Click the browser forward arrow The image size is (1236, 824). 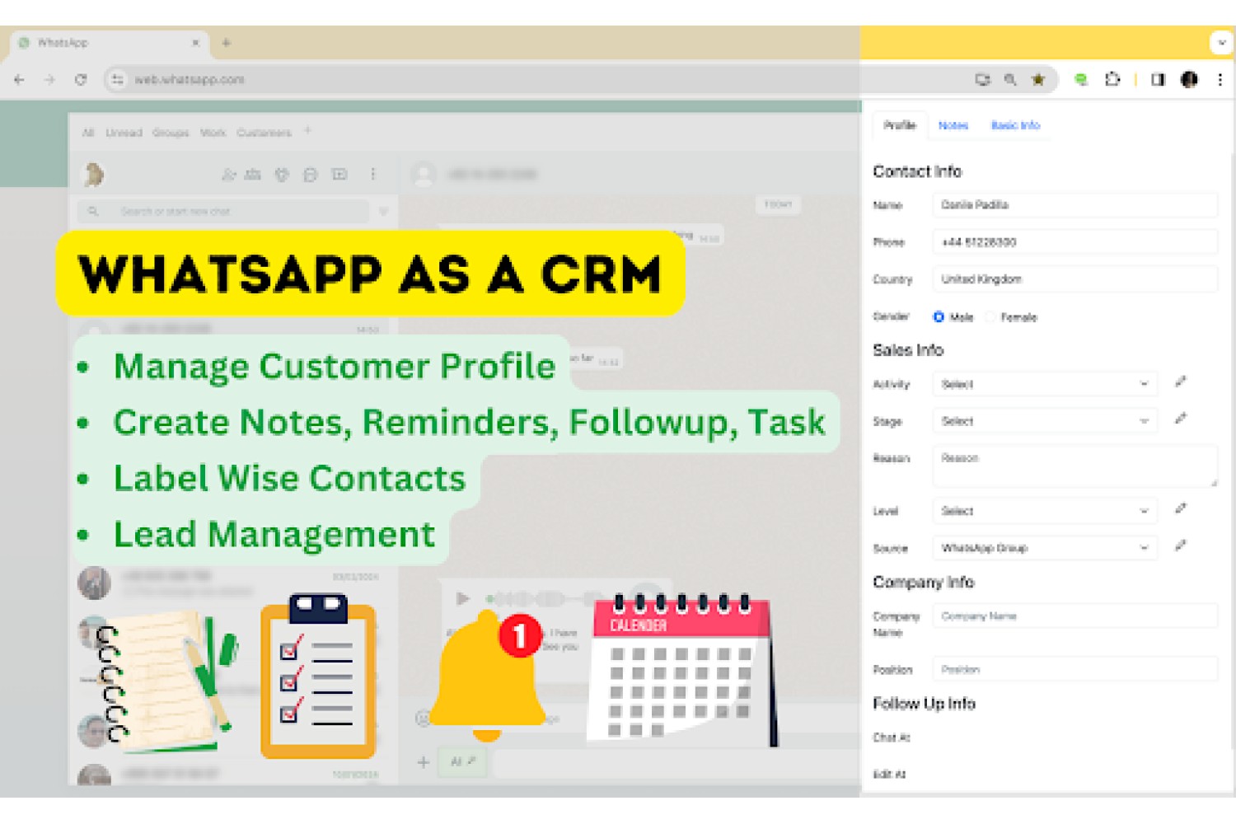coord(49,80)
